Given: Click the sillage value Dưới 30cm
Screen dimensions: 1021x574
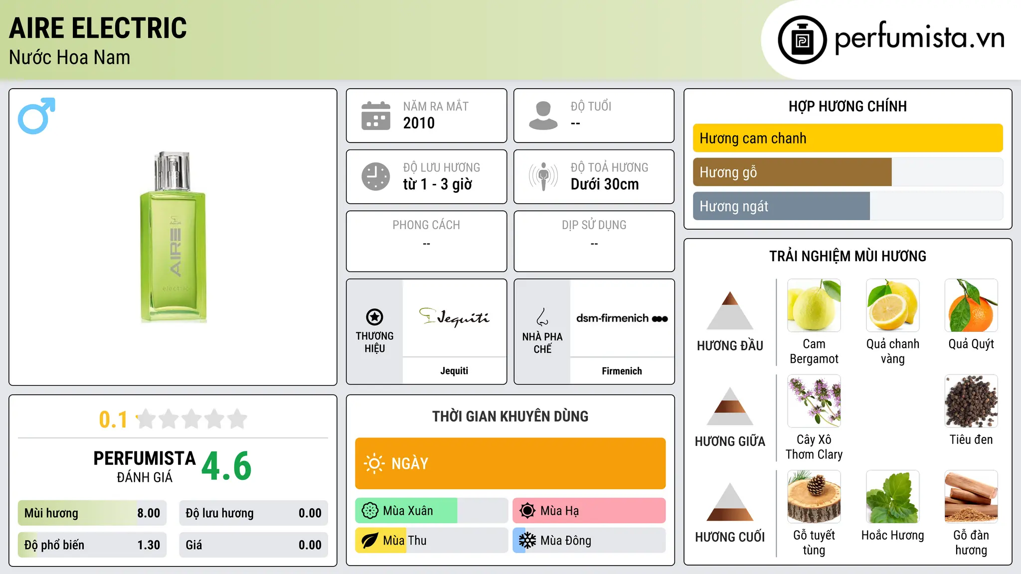Looking at the screenshot, I should 605,184.
